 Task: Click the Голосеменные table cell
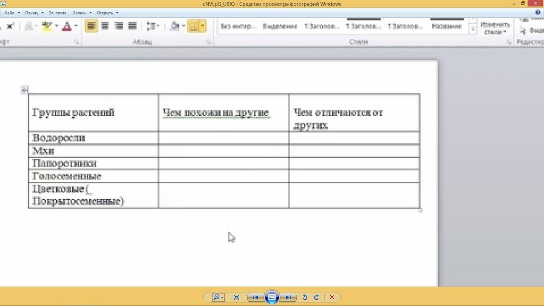93,176
